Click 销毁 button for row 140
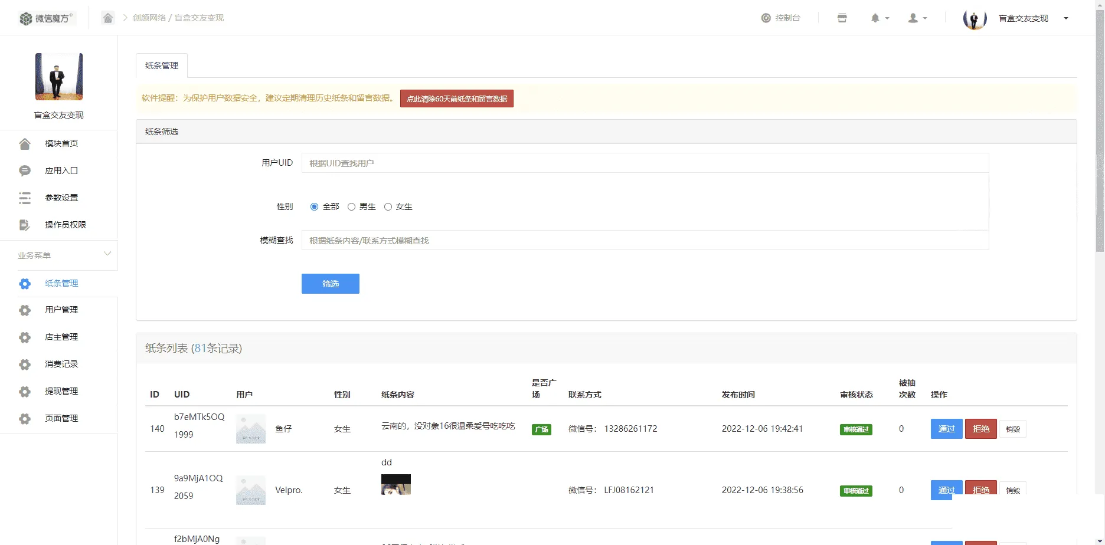 pos(1013,429)
